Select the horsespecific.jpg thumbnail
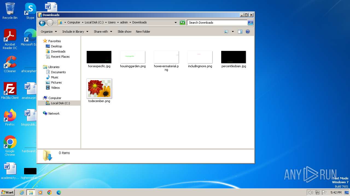 tap(99, 57)
